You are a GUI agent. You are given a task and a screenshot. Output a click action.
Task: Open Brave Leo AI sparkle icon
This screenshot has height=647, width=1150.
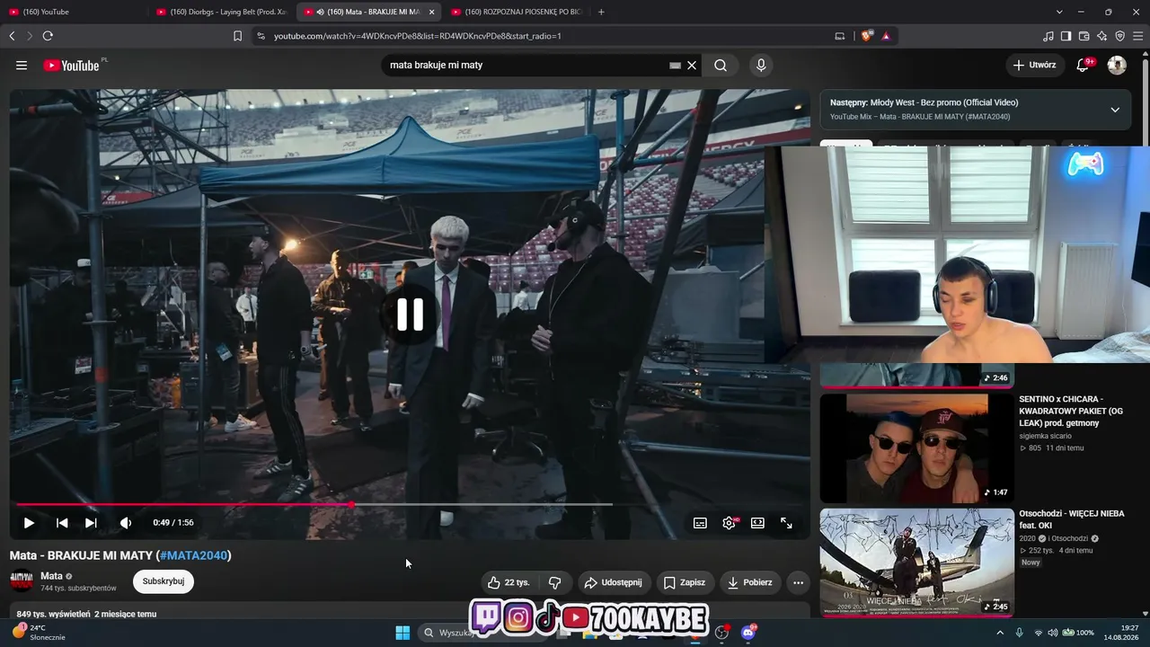pyautogui.click(x=1102, y=36)
